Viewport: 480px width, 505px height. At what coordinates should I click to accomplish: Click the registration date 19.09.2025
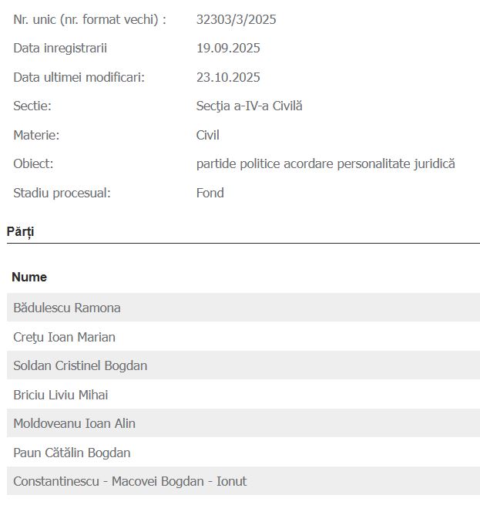coord(228,48)
